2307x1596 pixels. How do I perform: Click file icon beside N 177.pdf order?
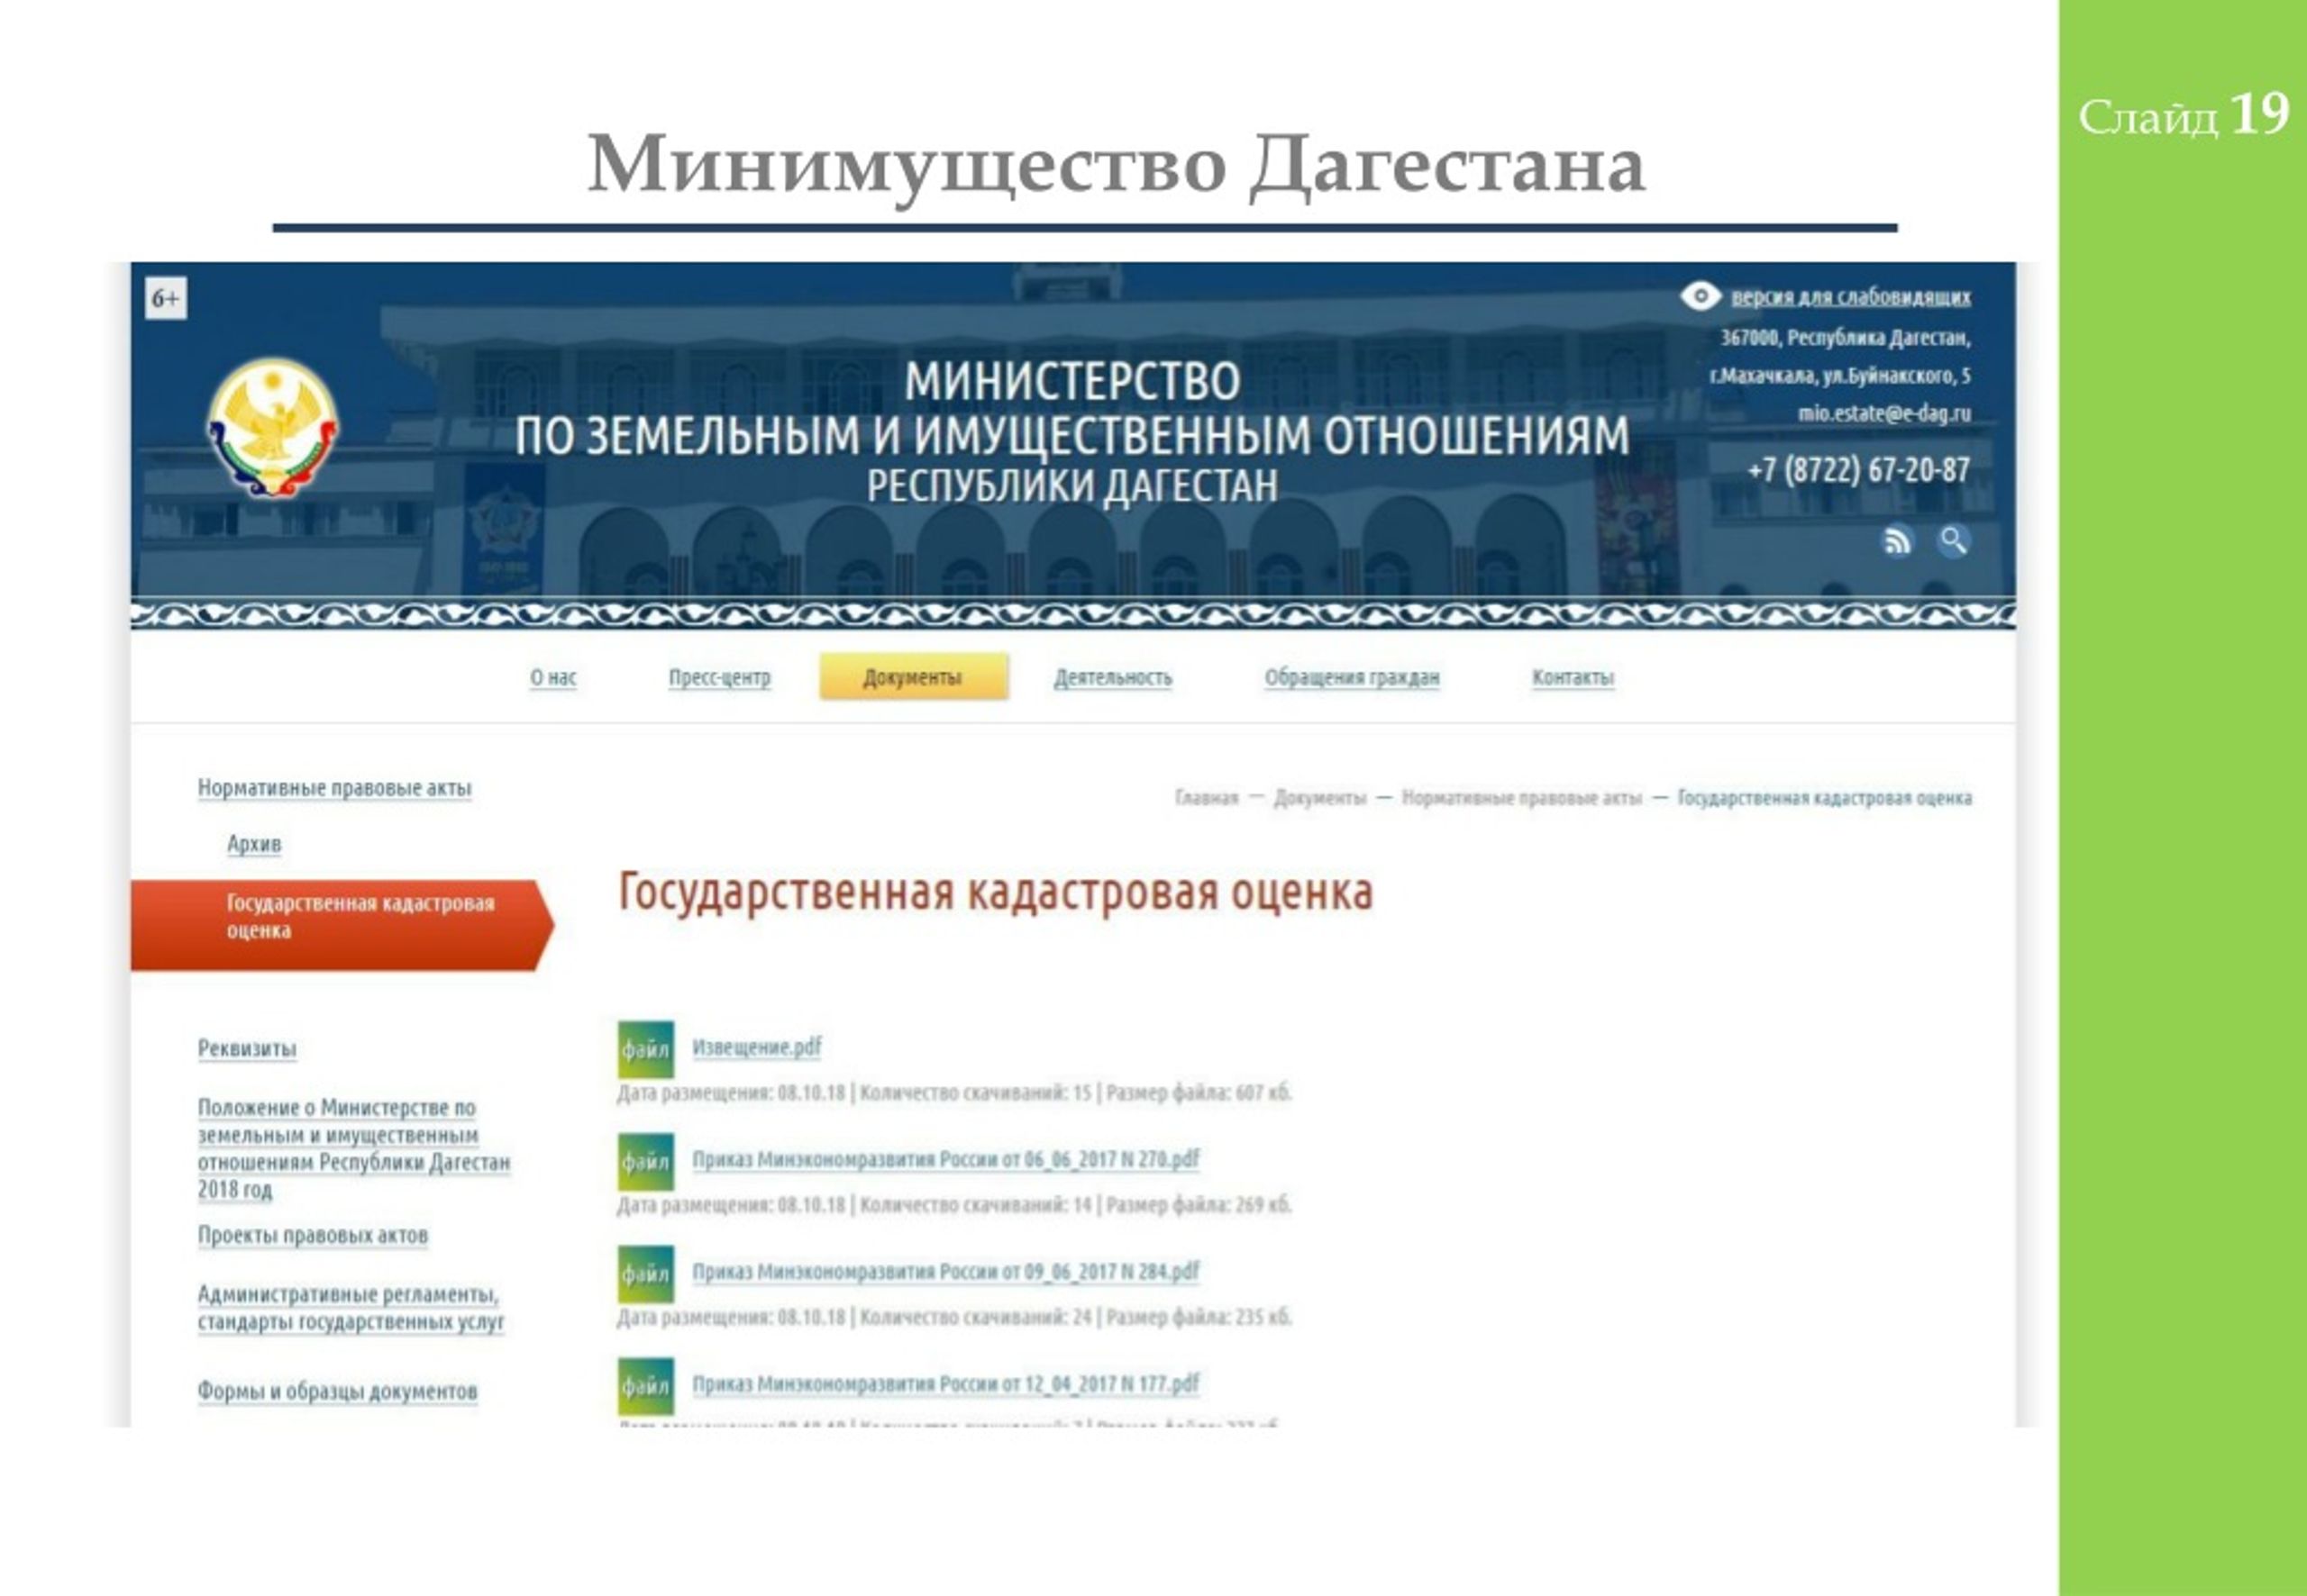point(645,1385)
